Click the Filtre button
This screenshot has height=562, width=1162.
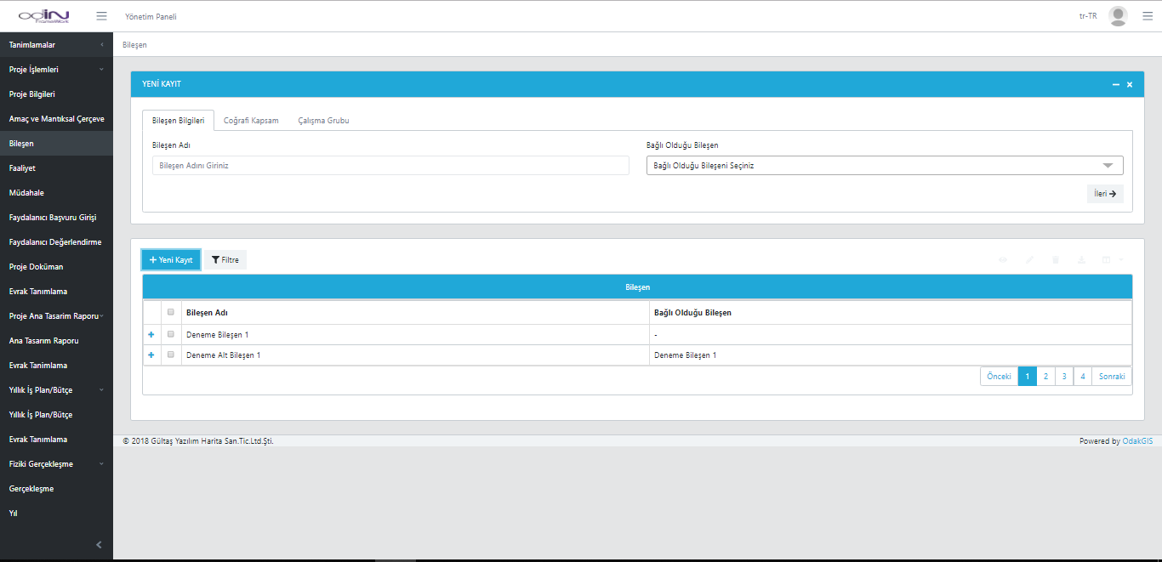225,260
